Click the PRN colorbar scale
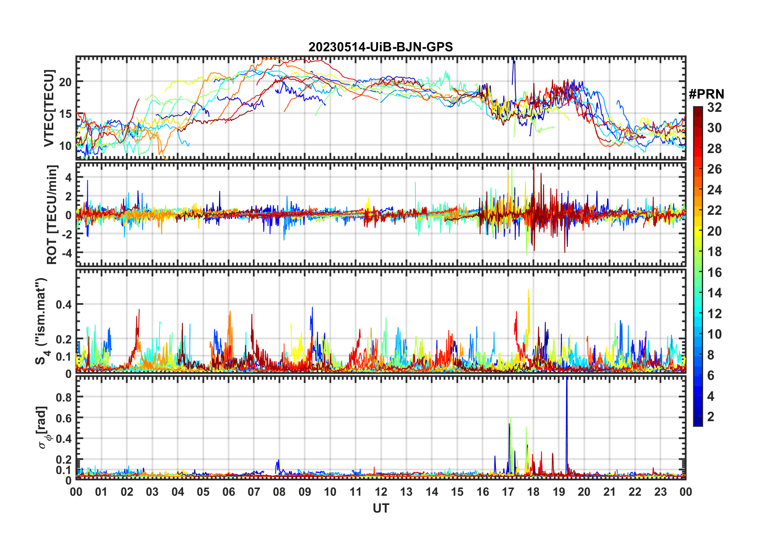The image size is (762, 533). click(x=698, y=266)
